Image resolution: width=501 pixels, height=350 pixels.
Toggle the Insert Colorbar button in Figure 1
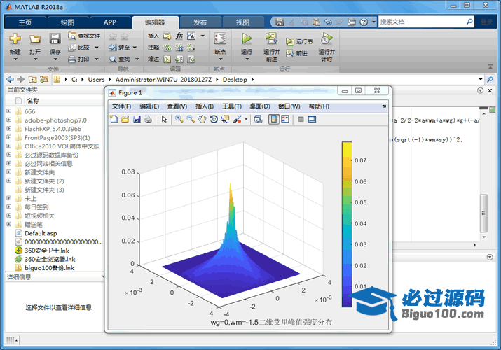tap(274, 119)
